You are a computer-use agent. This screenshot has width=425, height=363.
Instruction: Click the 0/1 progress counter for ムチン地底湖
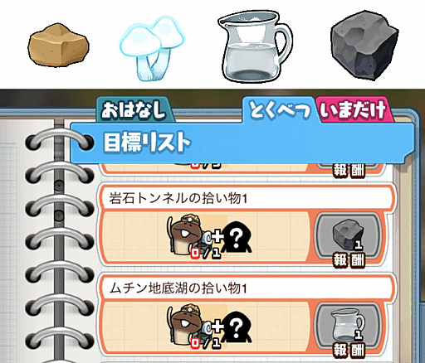[x=206, y=343]
